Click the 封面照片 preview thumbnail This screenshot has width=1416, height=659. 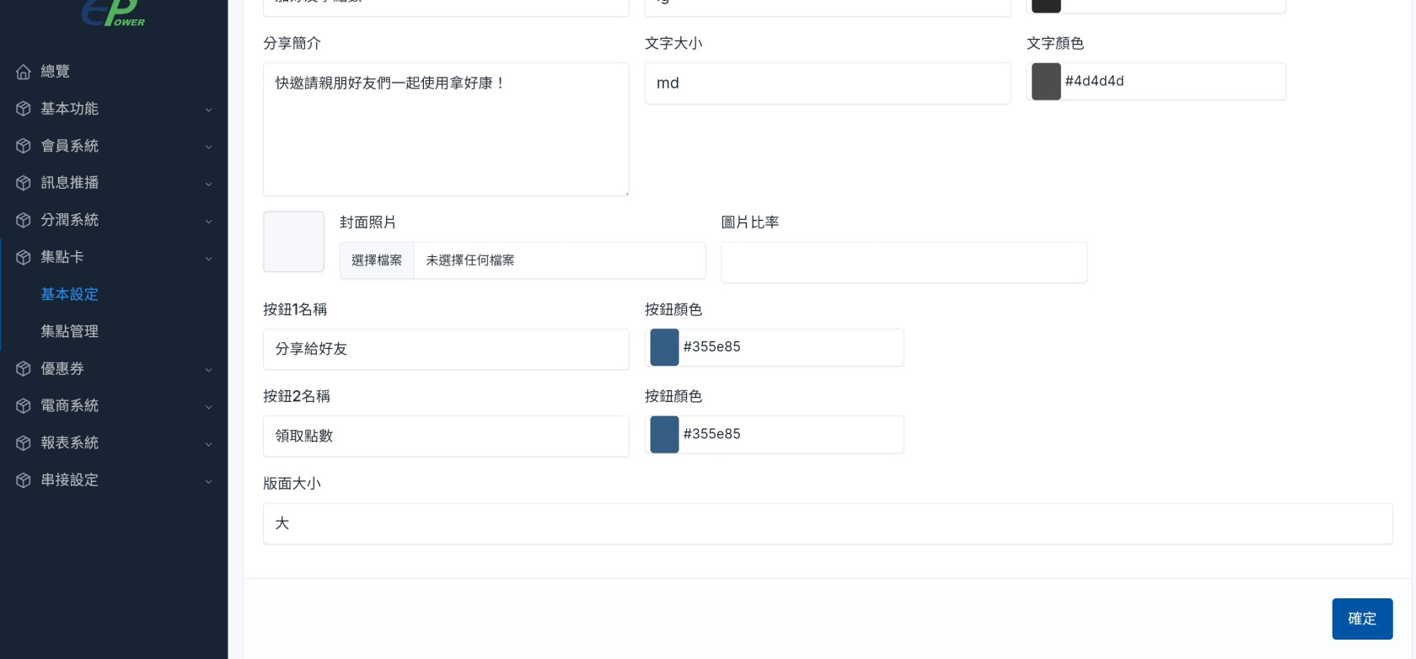(293, 242)
